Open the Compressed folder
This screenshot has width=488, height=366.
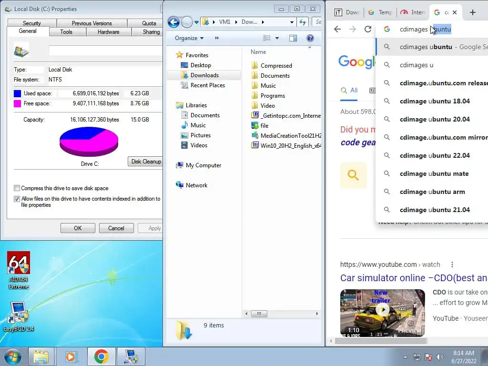click(x=272, y=65)
